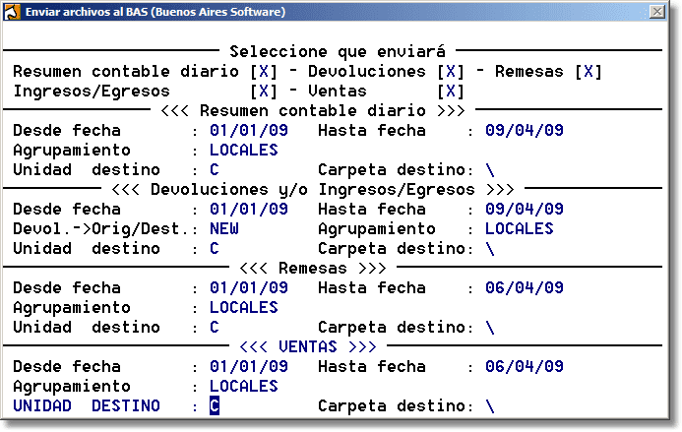This screenshot has height=432, width=682.
Task: Toggle the Remesas checkbox
Action: click(589, 72)
